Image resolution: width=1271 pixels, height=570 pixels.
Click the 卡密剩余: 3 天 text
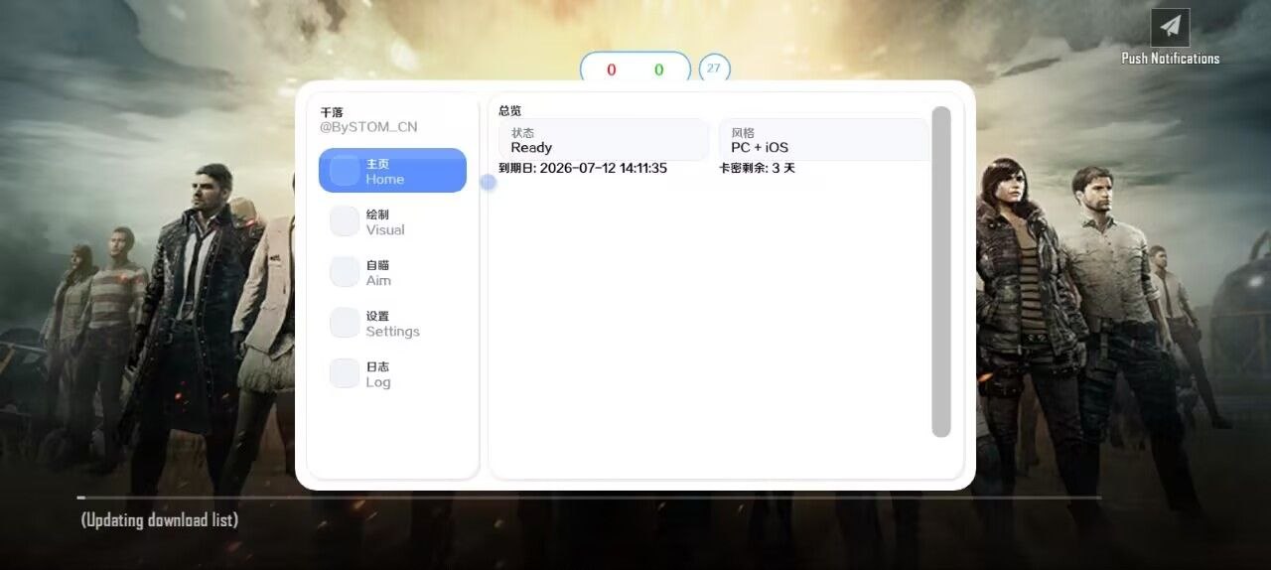coord(758,169)
